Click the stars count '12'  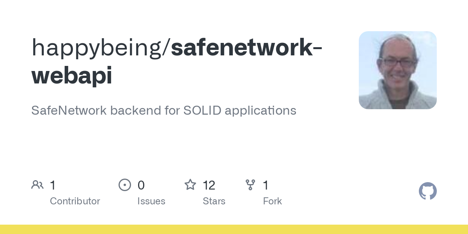[x=209, y=185]
